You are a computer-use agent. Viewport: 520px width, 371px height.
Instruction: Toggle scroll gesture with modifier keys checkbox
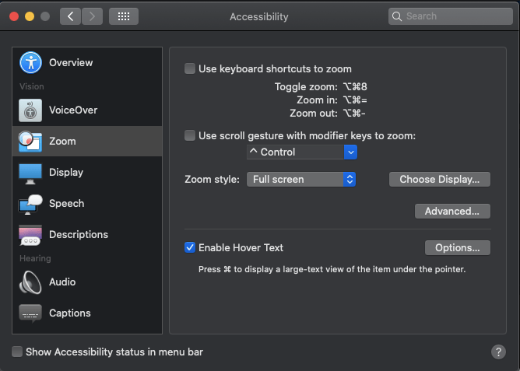[190, 135]
